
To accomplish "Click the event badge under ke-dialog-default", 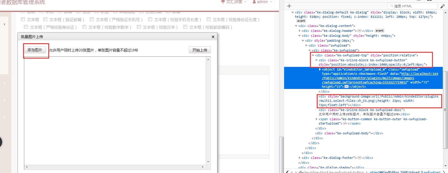I will coord(301,21).
